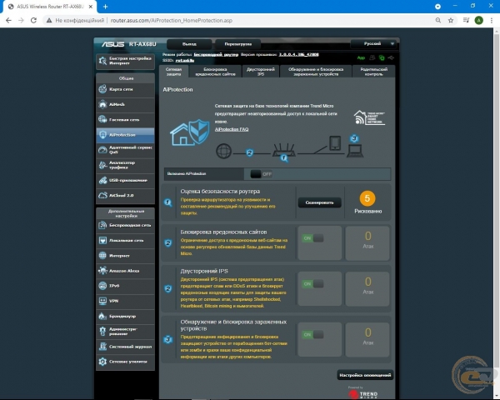Open Гостевая сеть guest network page

125,120
